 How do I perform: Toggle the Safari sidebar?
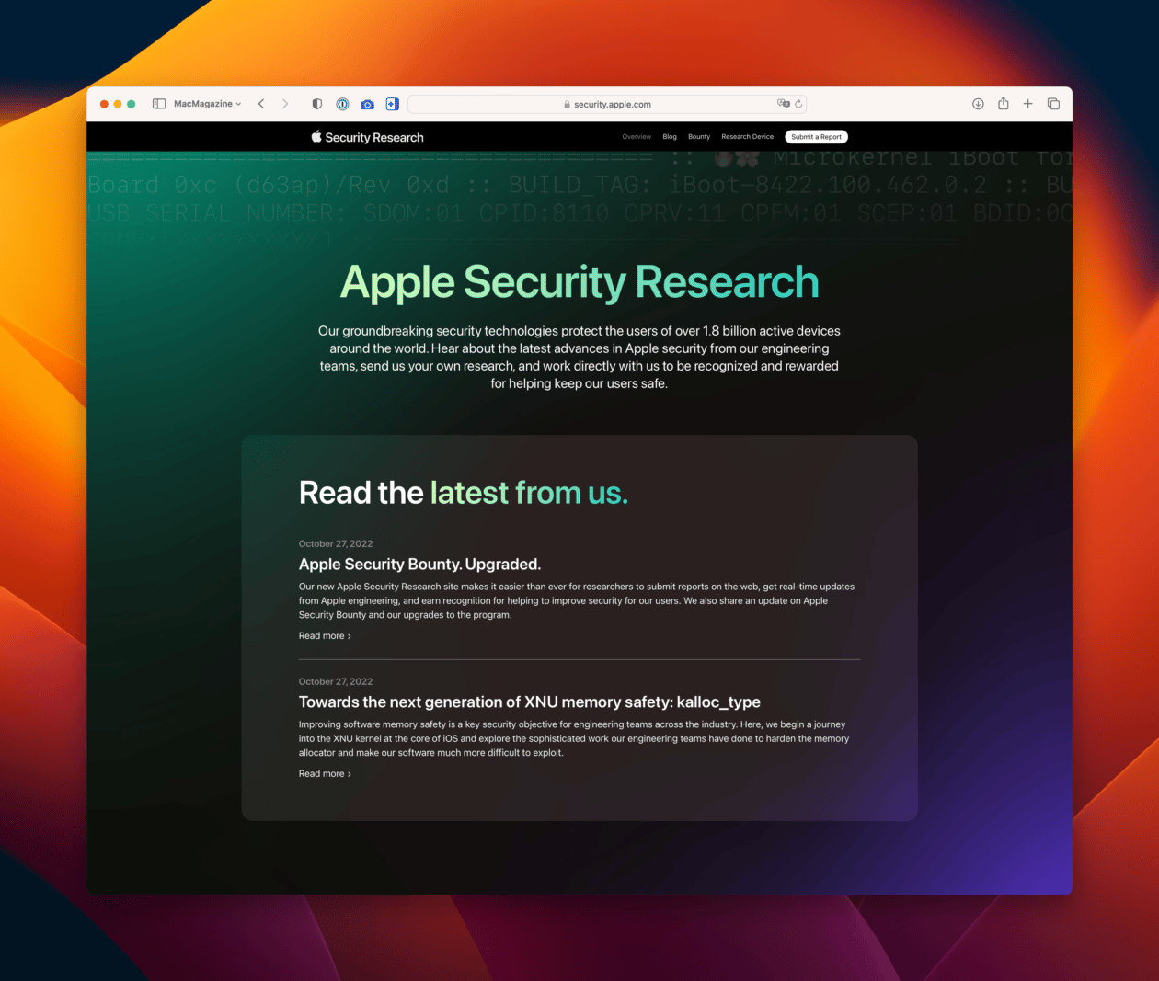tap(158, 104)
